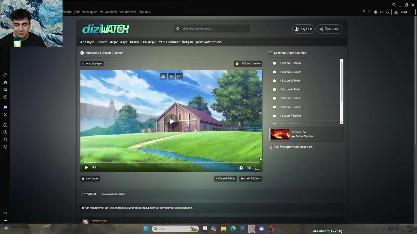Select 1. Sezon 4. Bölüm radio

click(274, 90)
